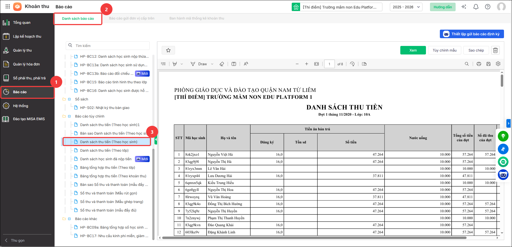
Task: Switch the page view layout icon
Action: click(x=364, y=64)
